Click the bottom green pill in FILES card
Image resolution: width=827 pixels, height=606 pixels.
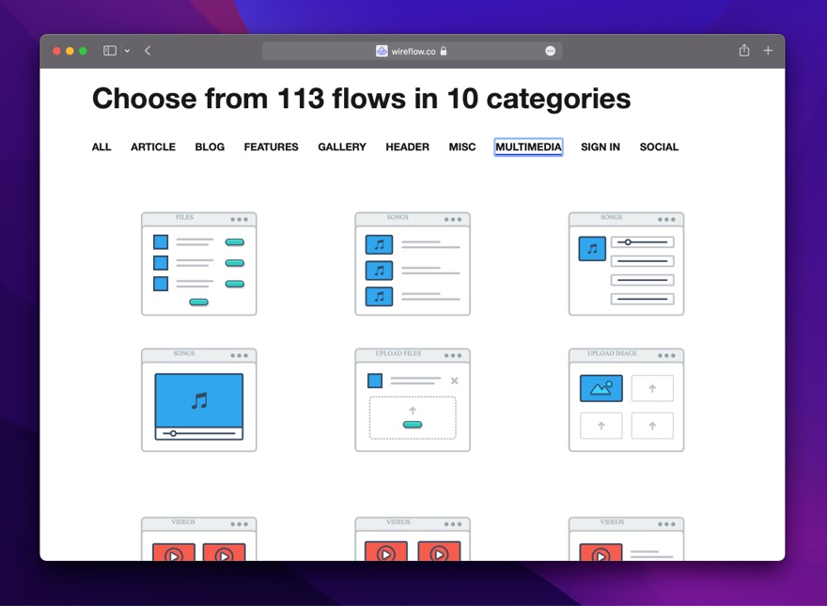[199, 303]
